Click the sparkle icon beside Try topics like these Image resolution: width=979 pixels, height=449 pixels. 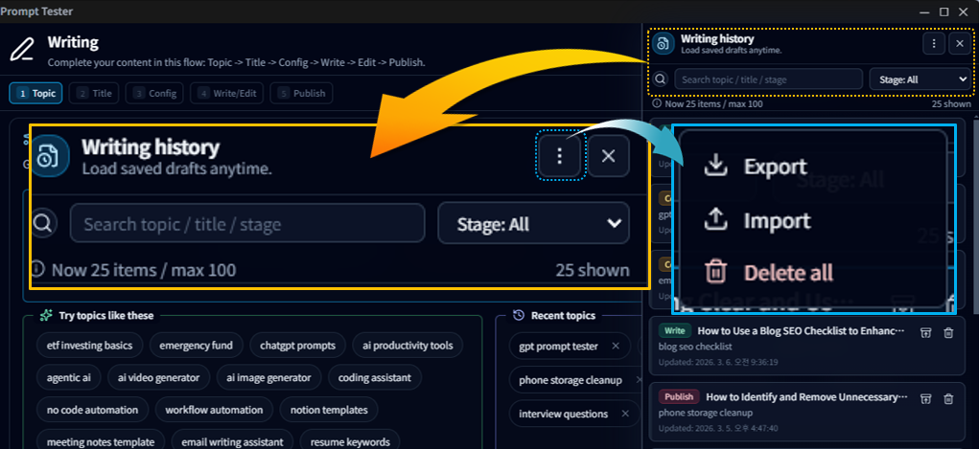coord(46,316)
